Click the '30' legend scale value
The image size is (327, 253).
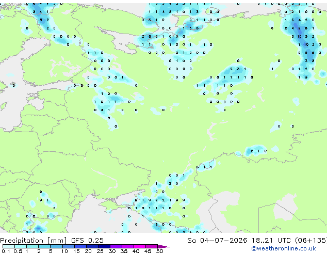tap(112, 251)
